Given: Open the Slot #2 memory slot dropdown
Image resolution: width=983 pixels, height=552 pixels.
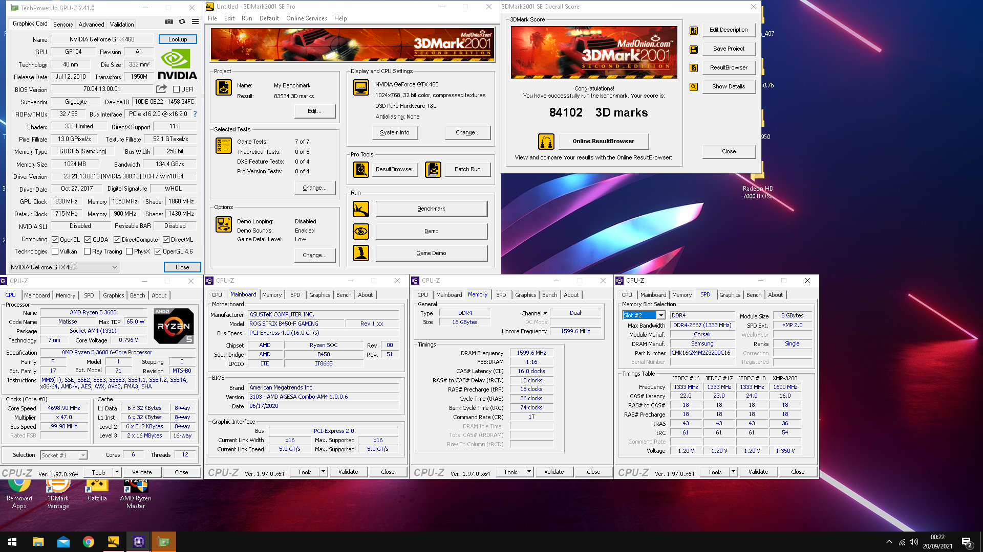Looking at the screenshot, I should pyautogui.click(x=644, y=315).
